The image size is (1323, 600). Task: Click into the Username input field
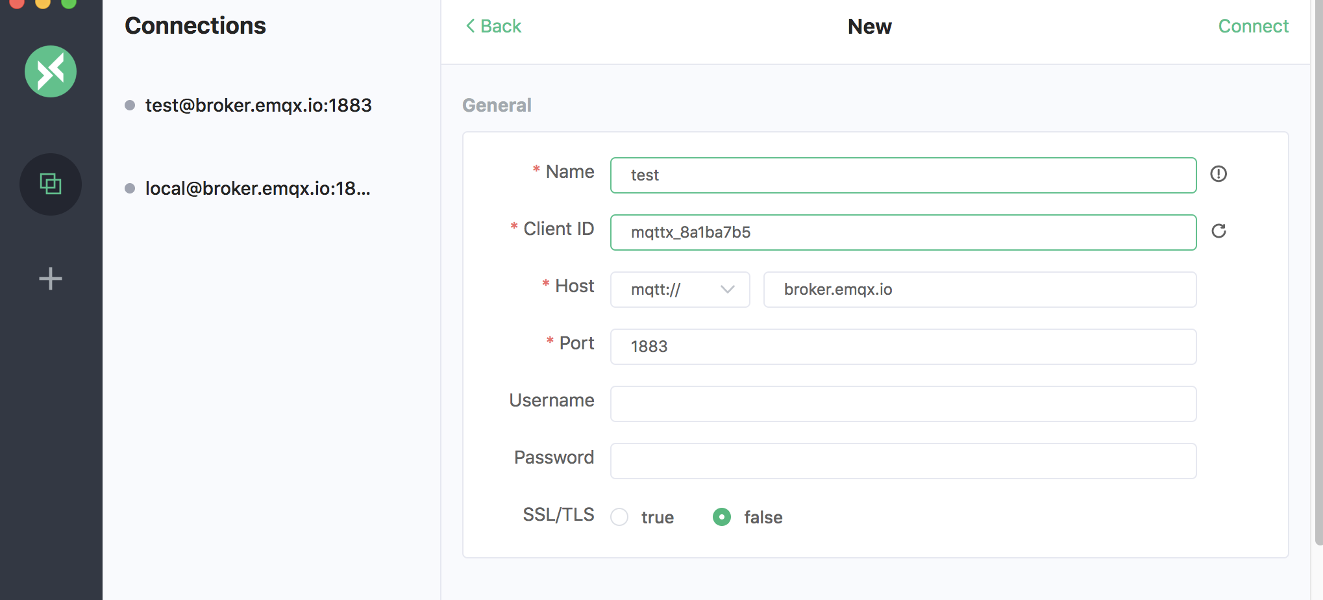click(903, 404)
